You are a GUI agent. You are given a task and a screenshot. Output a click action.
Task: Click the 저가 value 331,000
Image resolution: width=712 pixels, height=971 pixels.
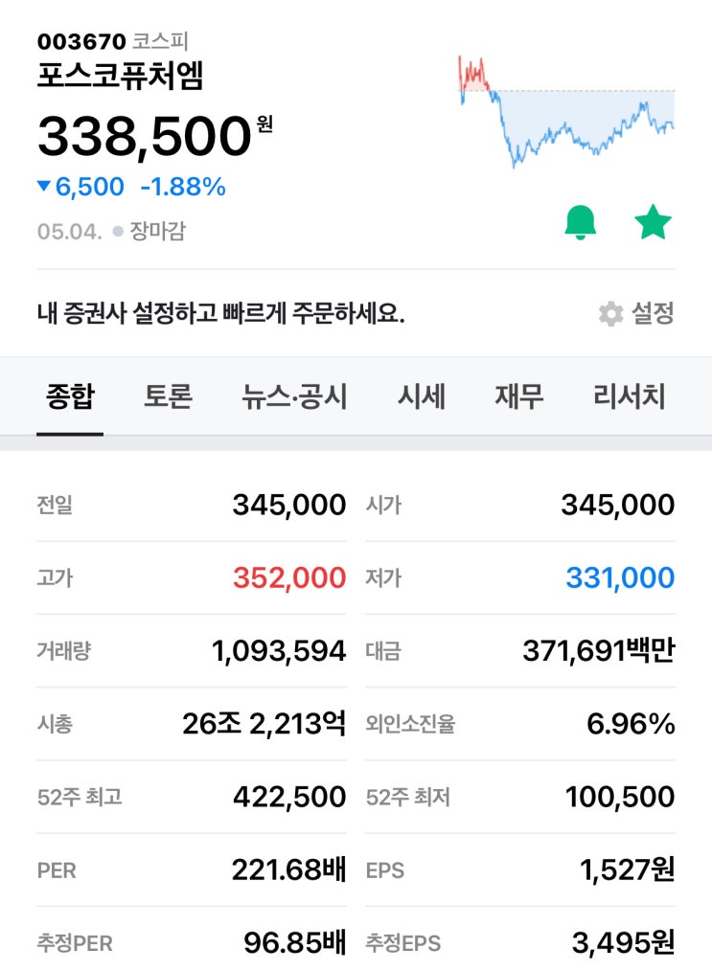(x=619, y=578)
